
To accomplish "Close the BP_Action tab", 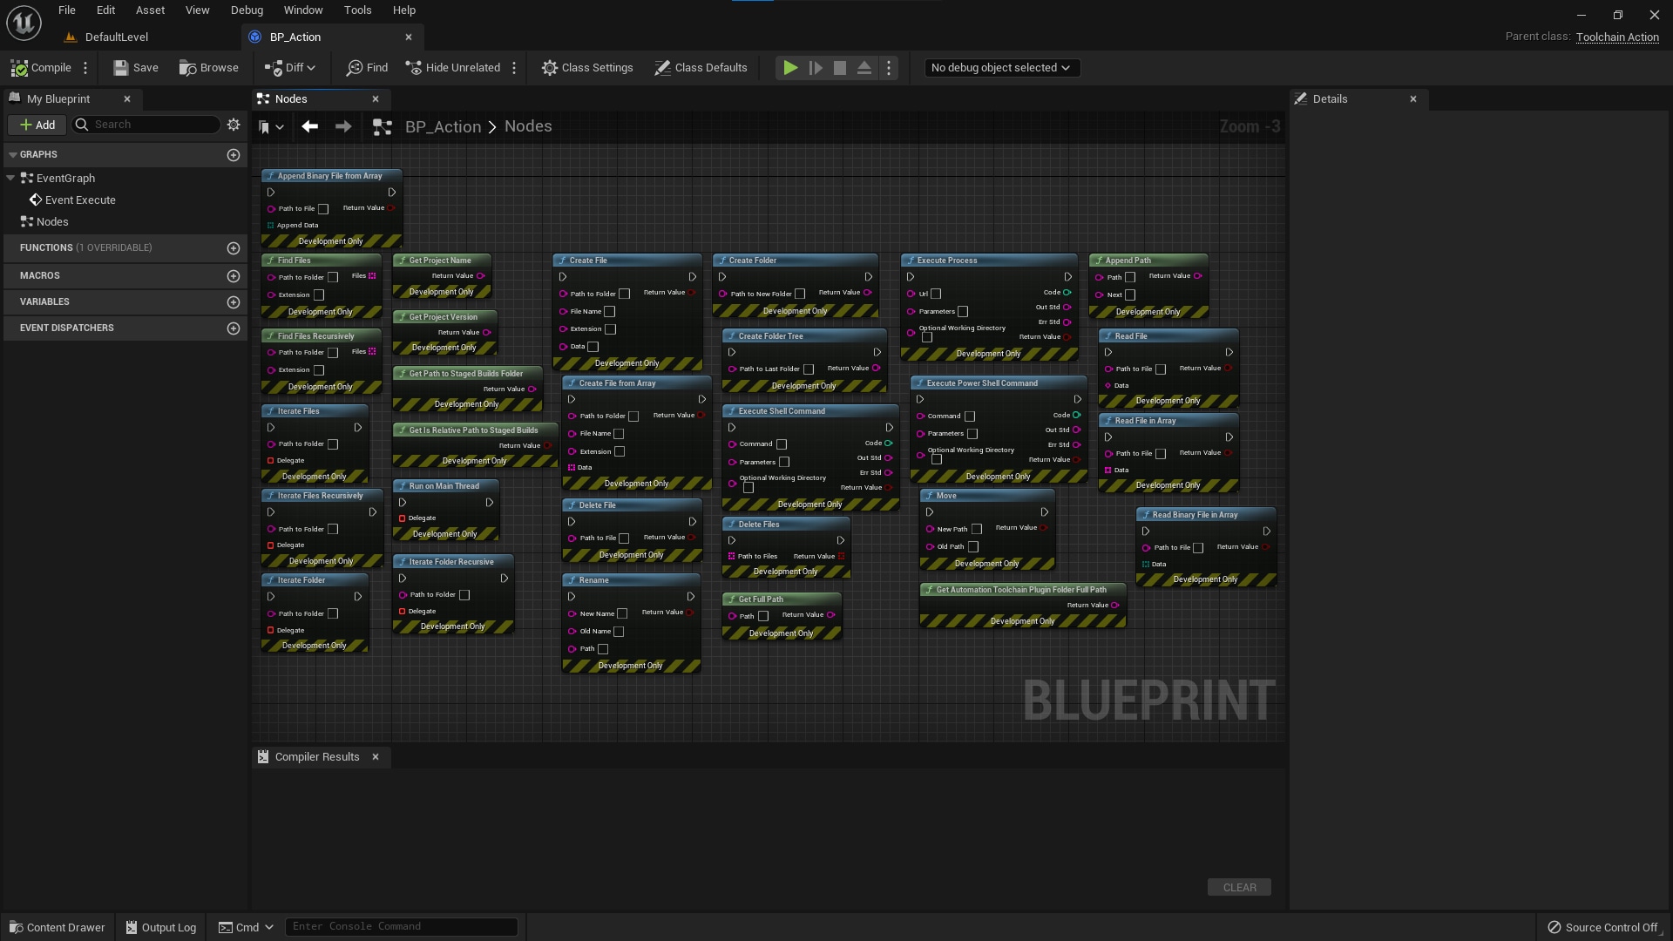I will click(x=409, y=37).
